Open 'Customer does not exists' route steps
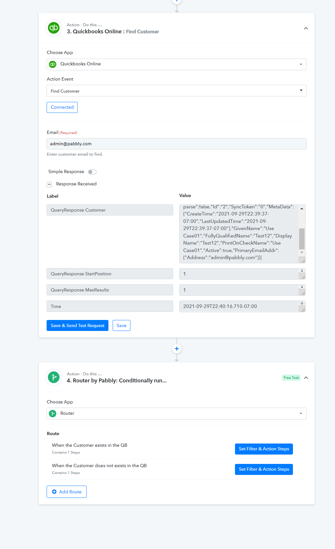Screen dimensions: 335x549 [x=263, y=469]
